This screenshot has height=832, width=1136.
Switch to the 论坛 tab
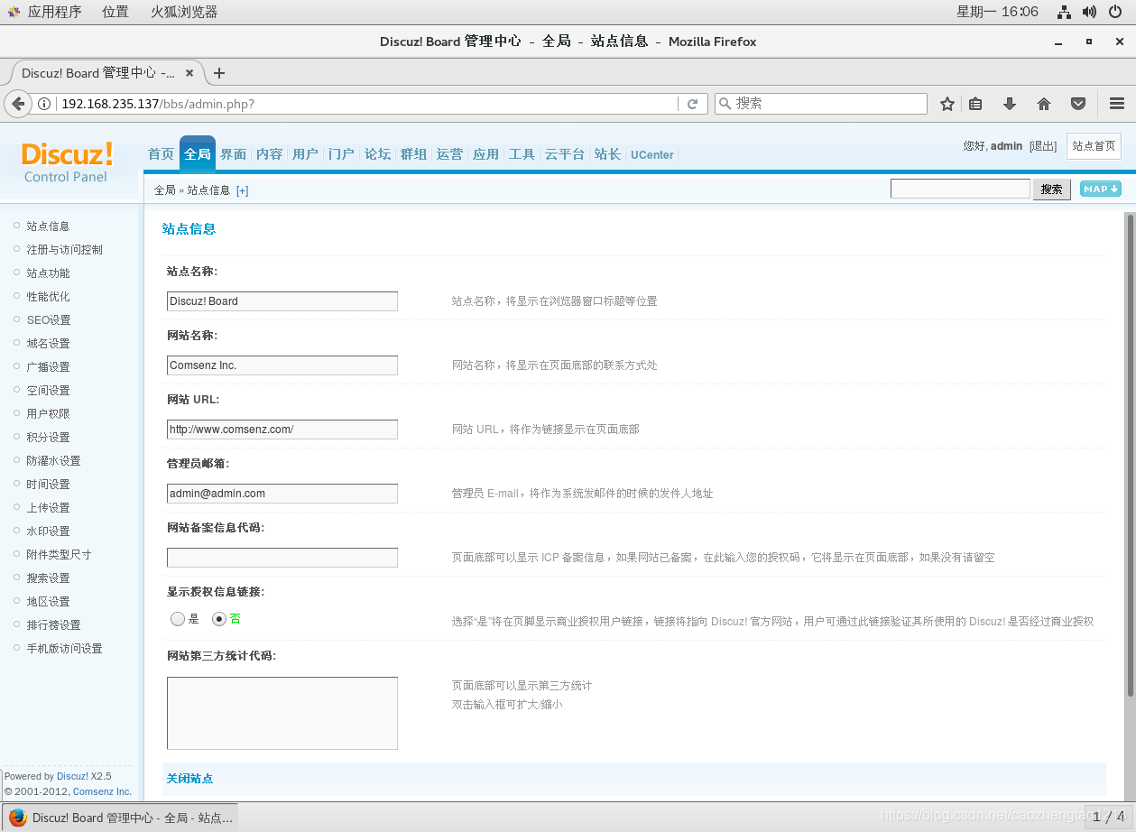coord(377,154)
